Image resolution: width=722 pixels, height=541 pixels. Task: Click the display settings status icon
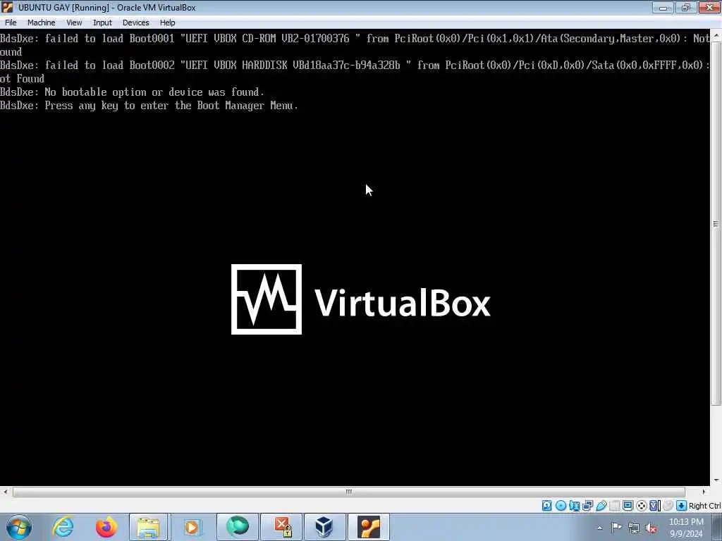pos(628,505)
